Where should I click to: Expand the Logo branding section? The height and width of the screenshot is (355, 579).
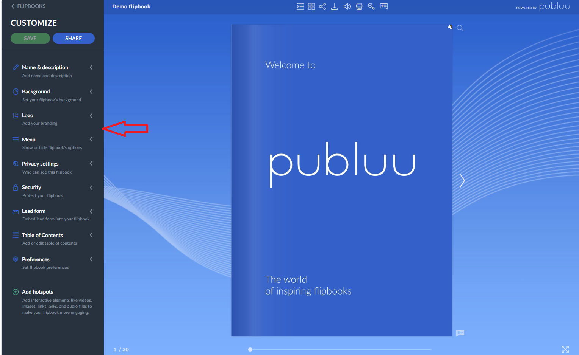tap(28, 115)
